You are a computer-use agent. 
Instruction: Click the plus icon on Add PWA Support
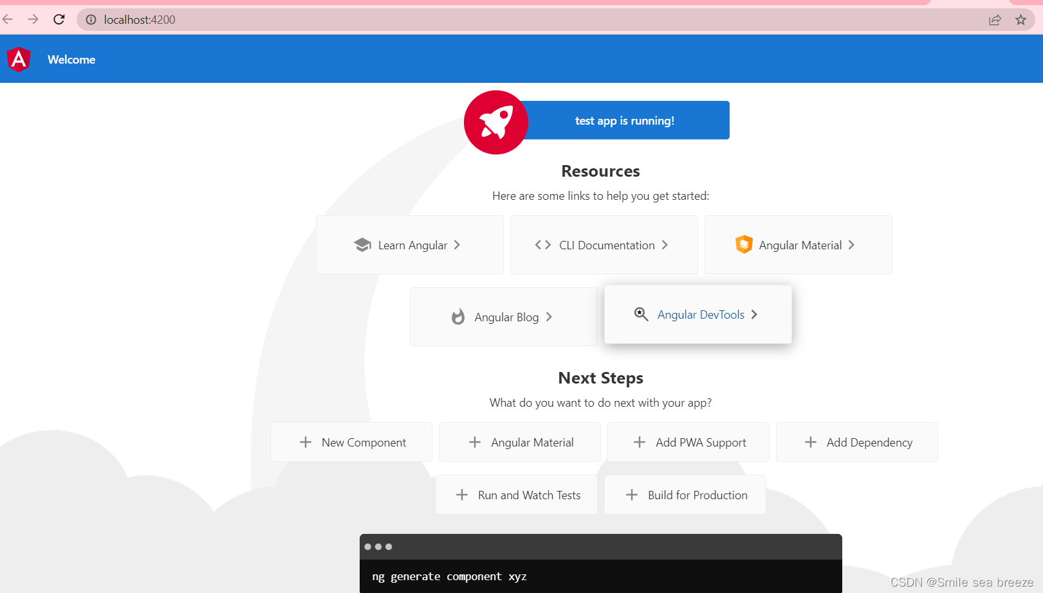point(640,442)
